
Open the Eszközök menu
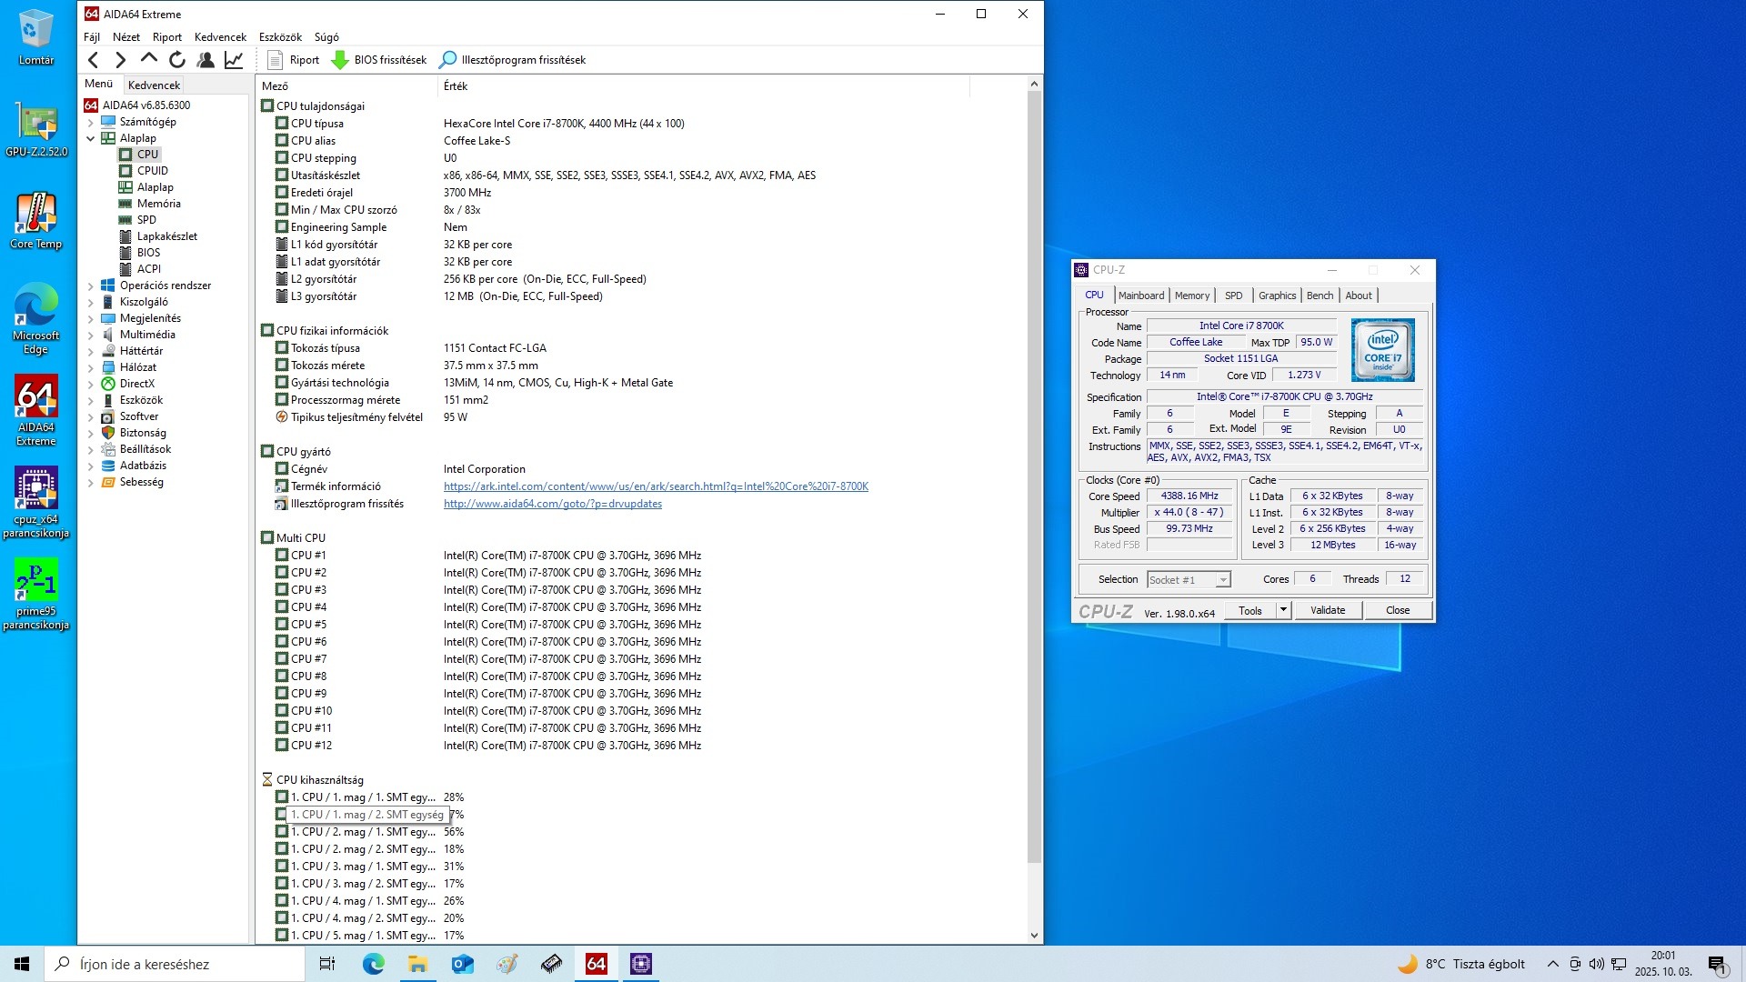click(279, 37)
